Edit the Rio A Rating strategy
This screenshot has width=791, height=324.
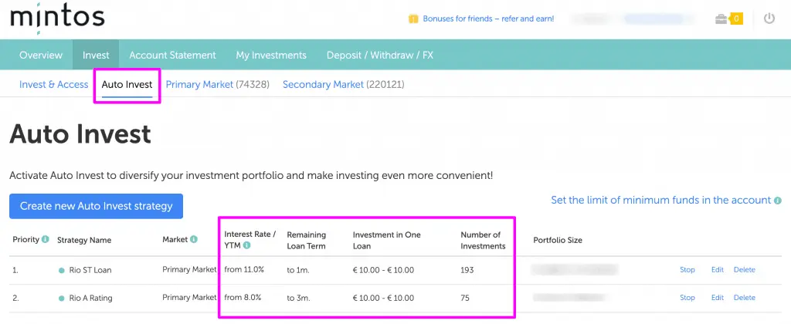718,298
